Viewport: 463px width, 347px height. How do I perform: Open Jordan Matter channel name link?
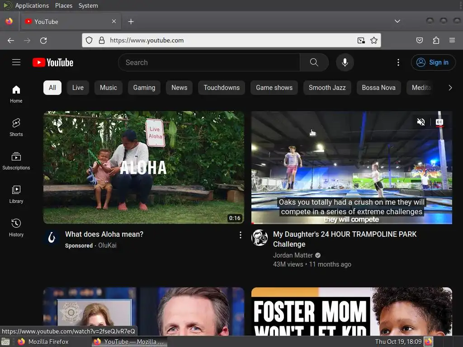[293, 255]
